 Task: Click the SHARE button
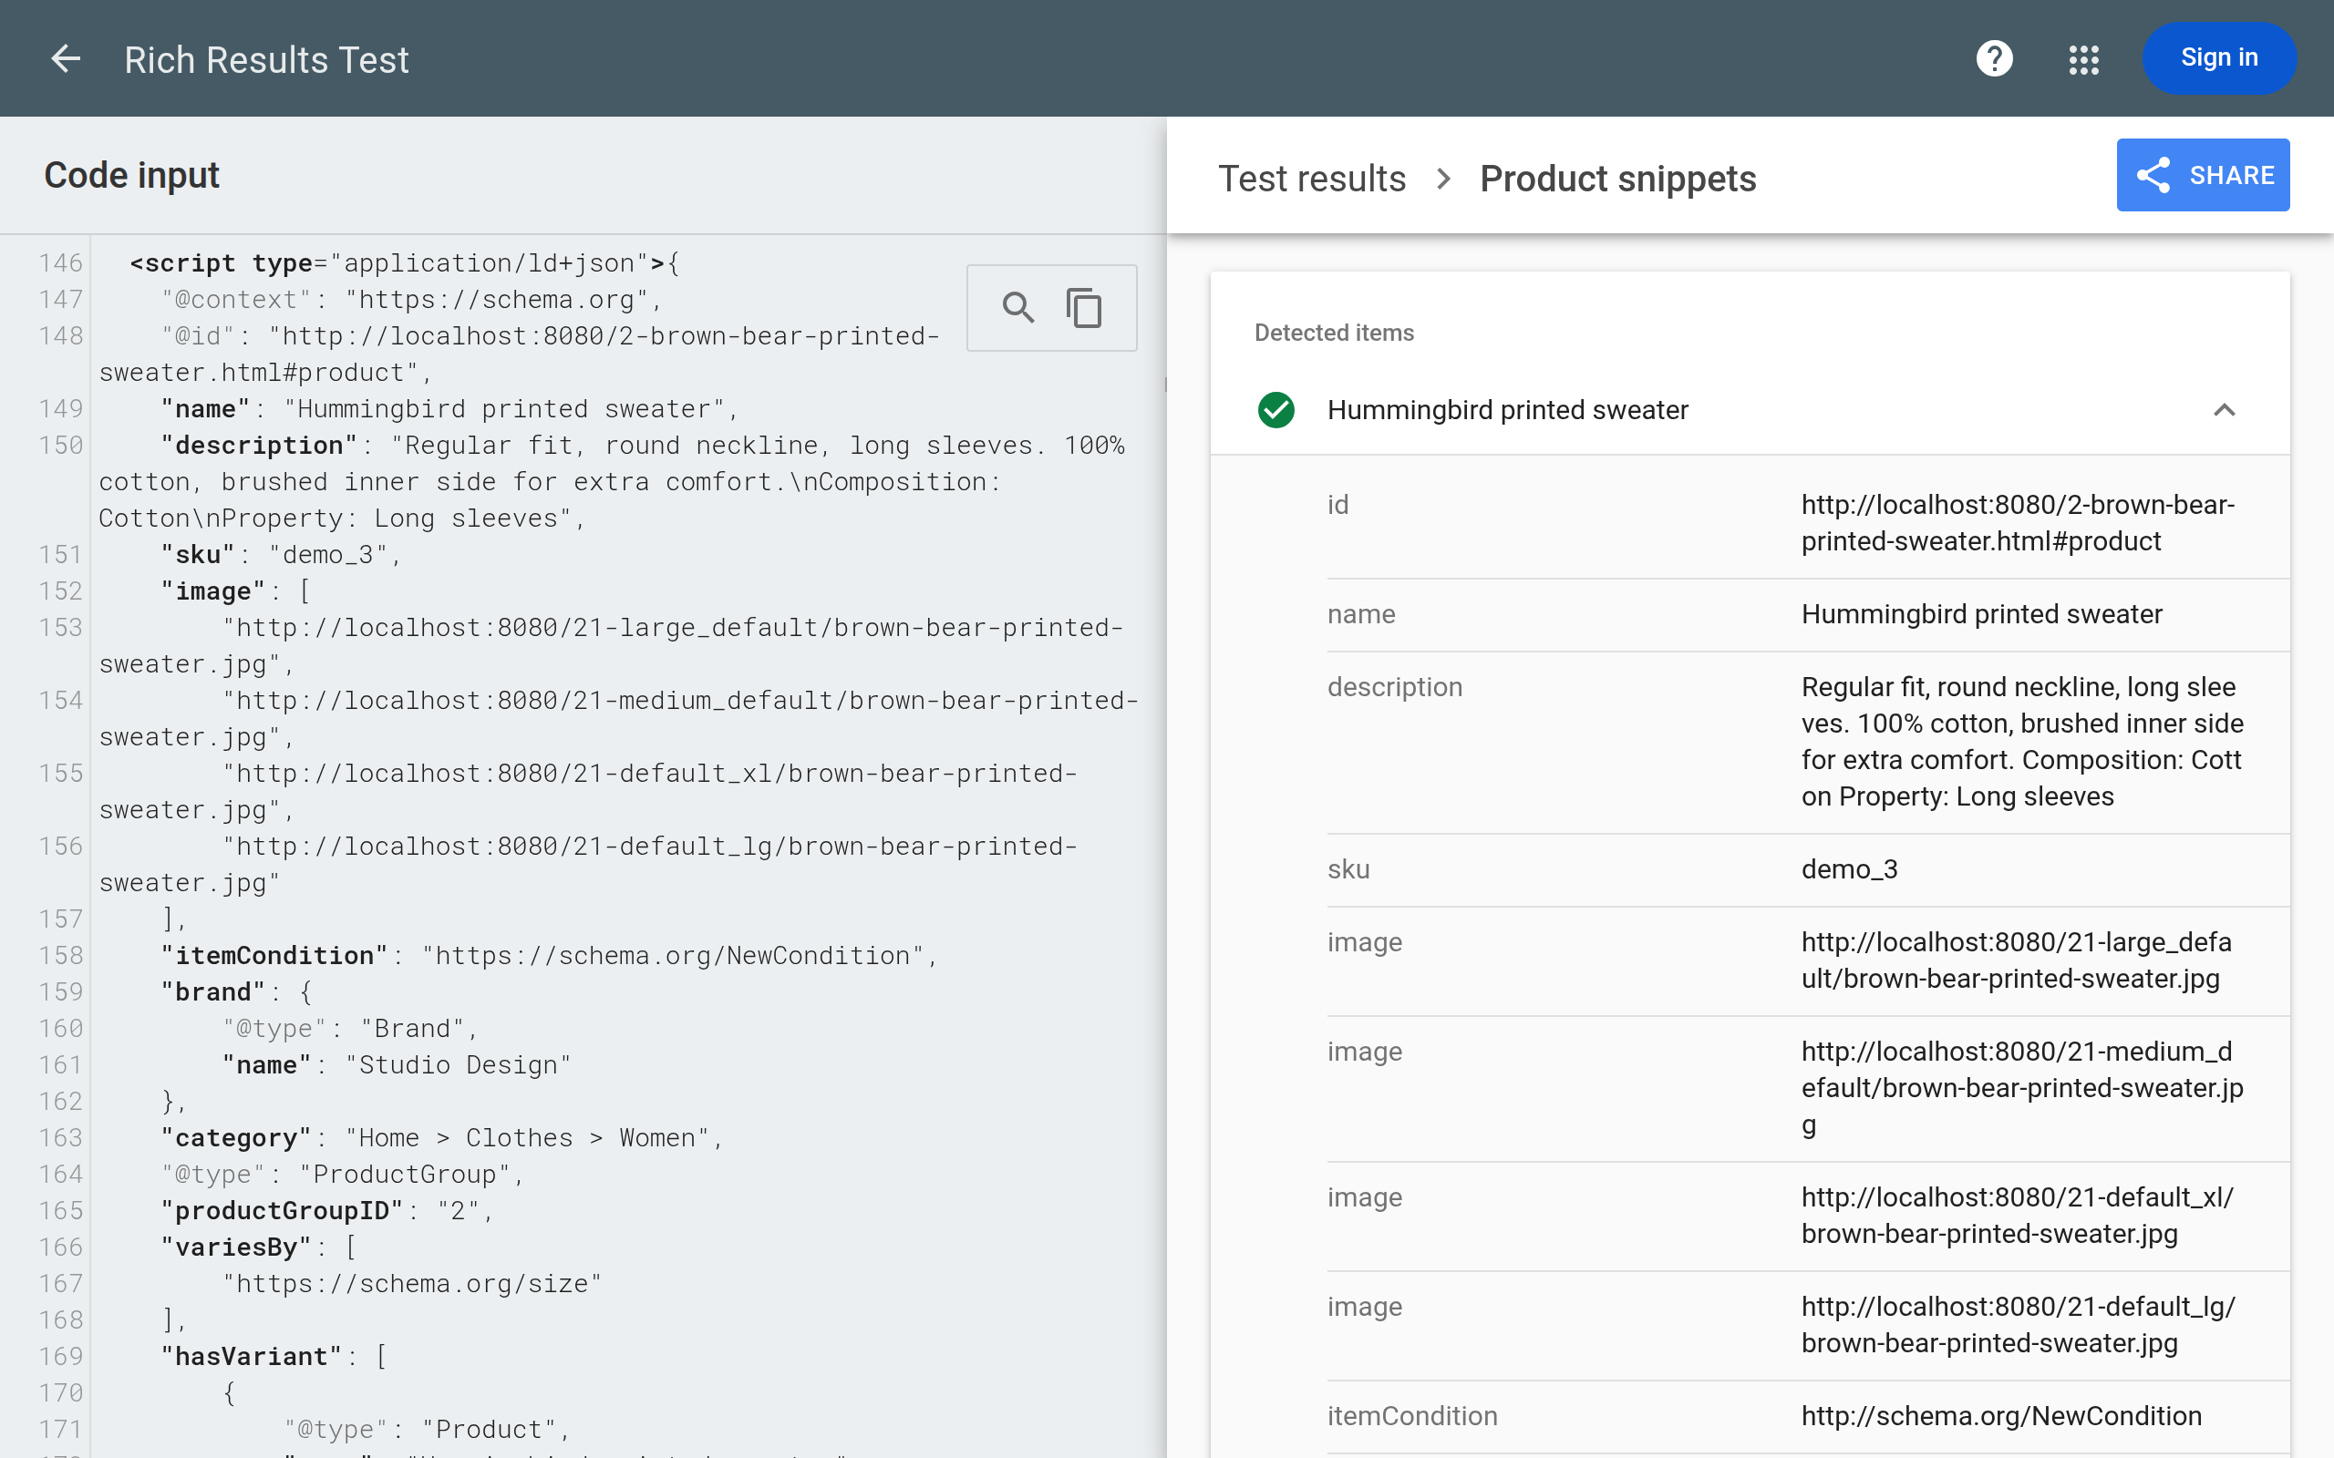point(2203,175)
